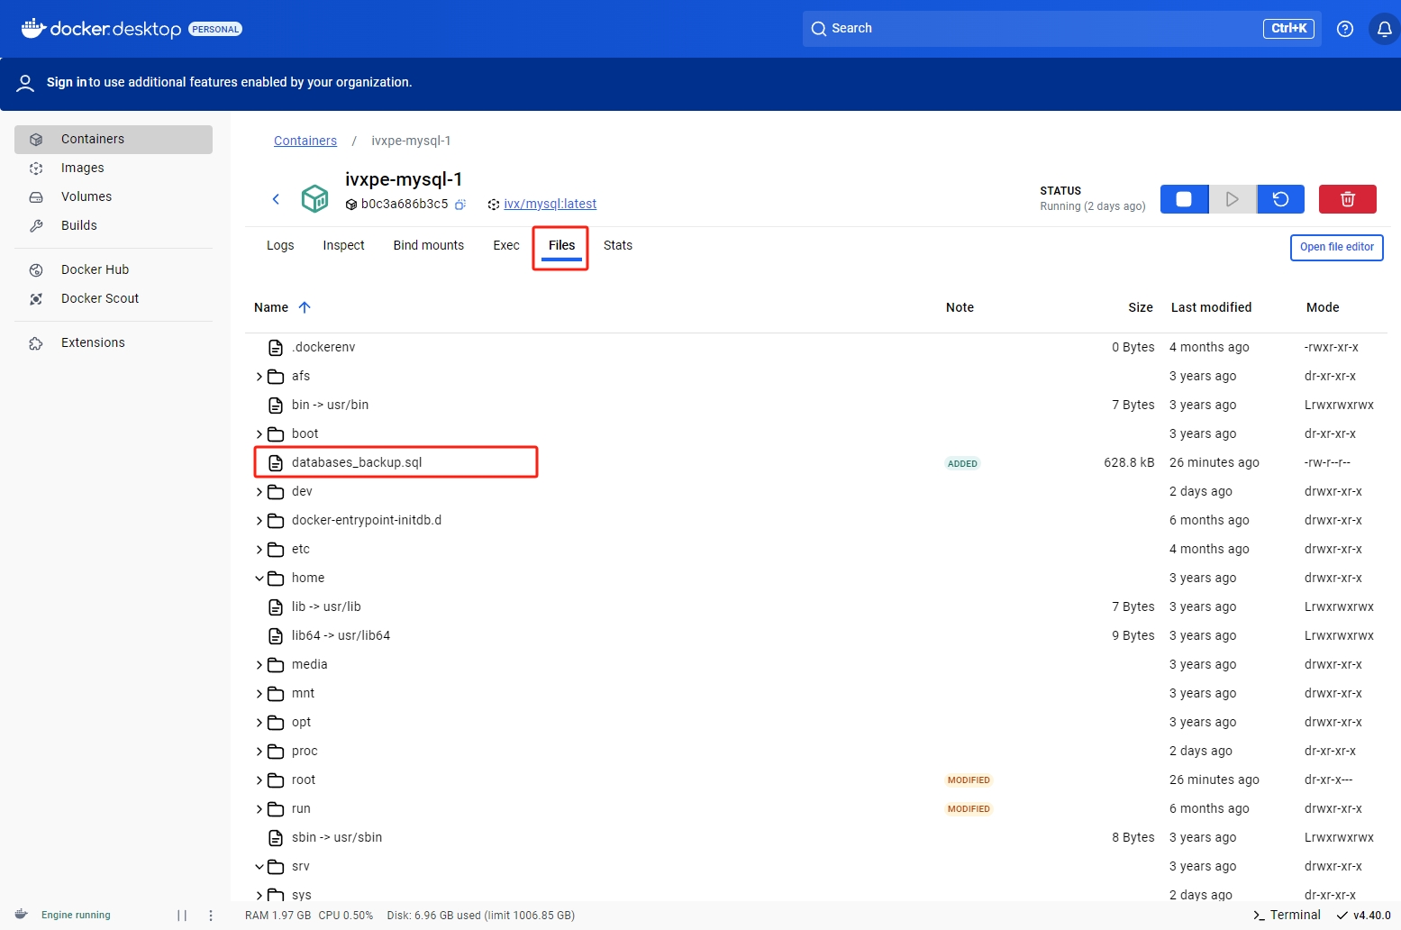
Task: Restart the container with the restart button
Action: click(1280, 199)
